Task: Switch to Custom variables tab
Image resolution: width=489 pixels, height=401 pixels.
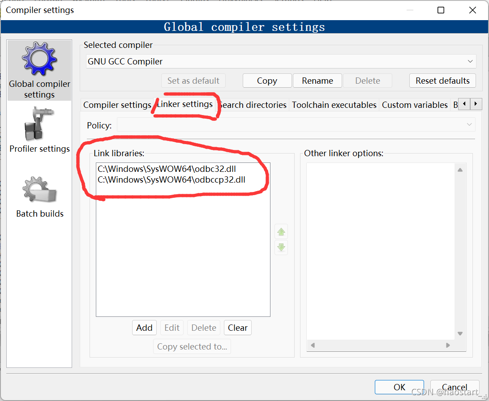Action: click(415, 105)
